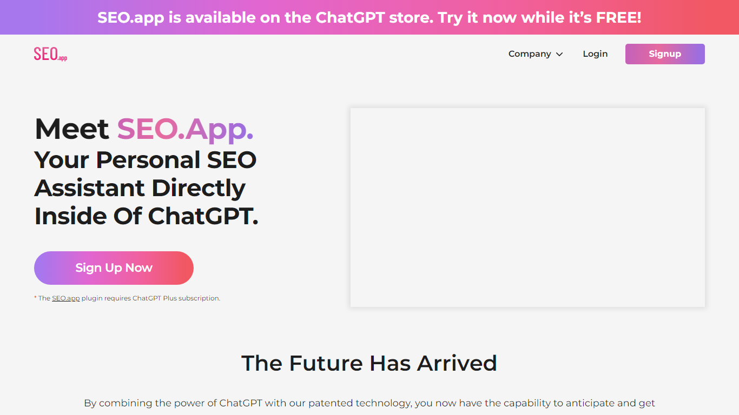The height and width of the screenshot is (415, 739).
Task: Click the word FREE! in the banner
Action: 618,17
